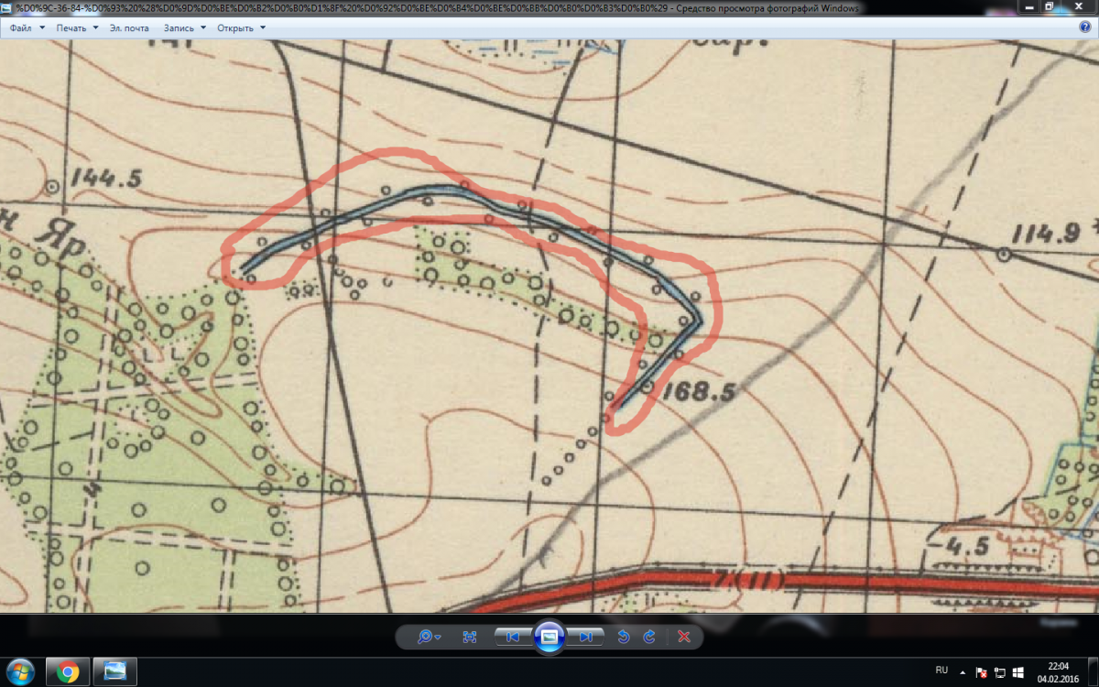Expand the Запись dropdown menu
Image resolution: width=1099 pixels, height=687 pixels.
184,27
